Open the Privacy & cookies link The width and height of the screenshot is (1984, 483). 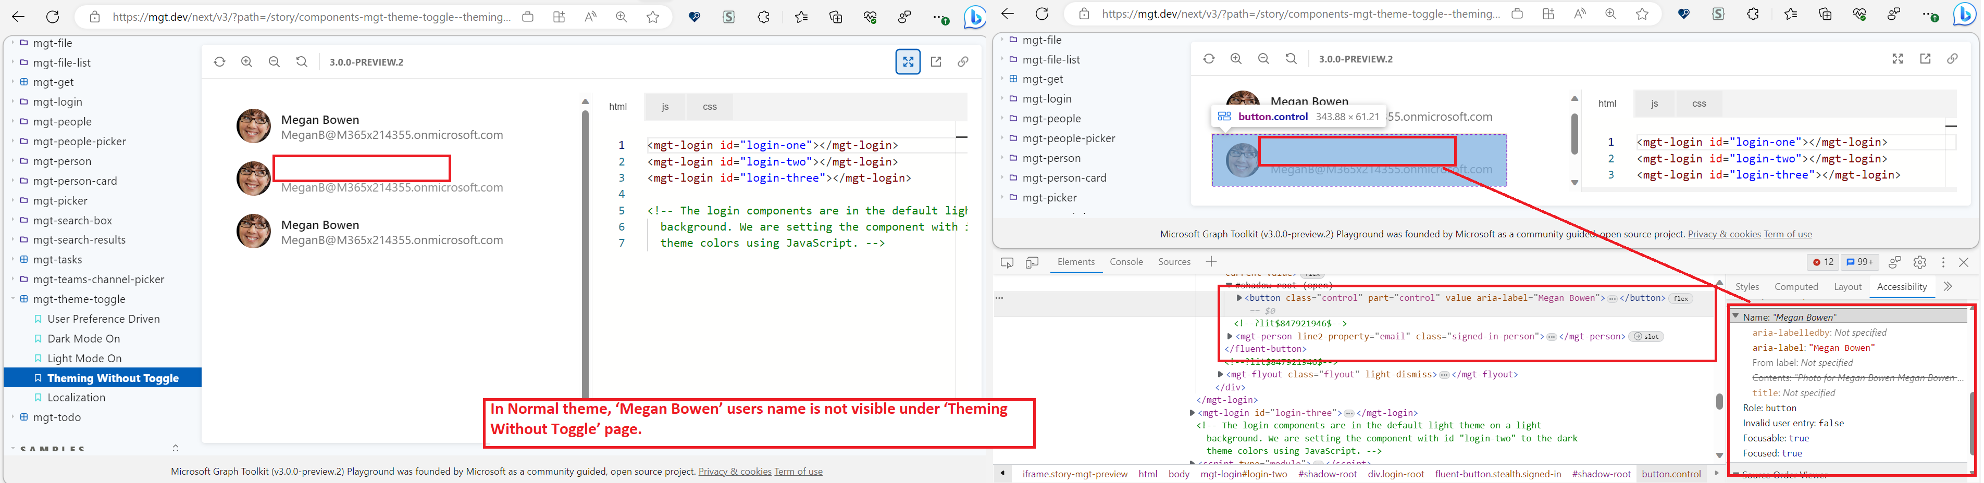point(735,471)
